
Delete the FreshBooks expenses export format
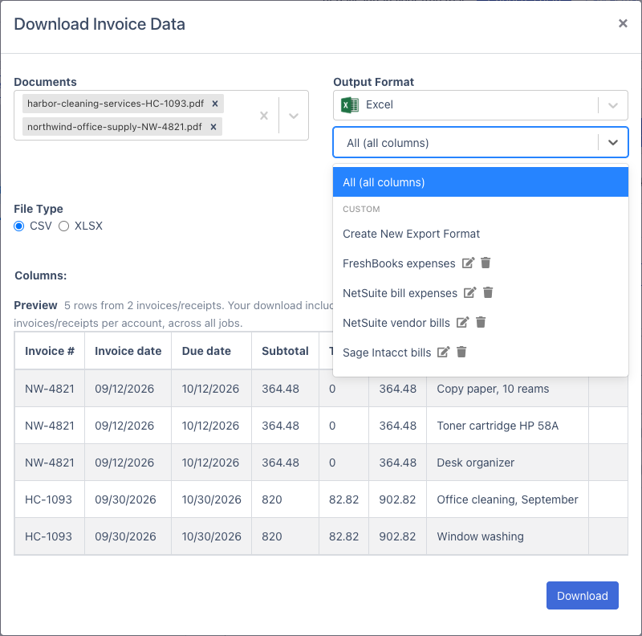click(486, 263)
